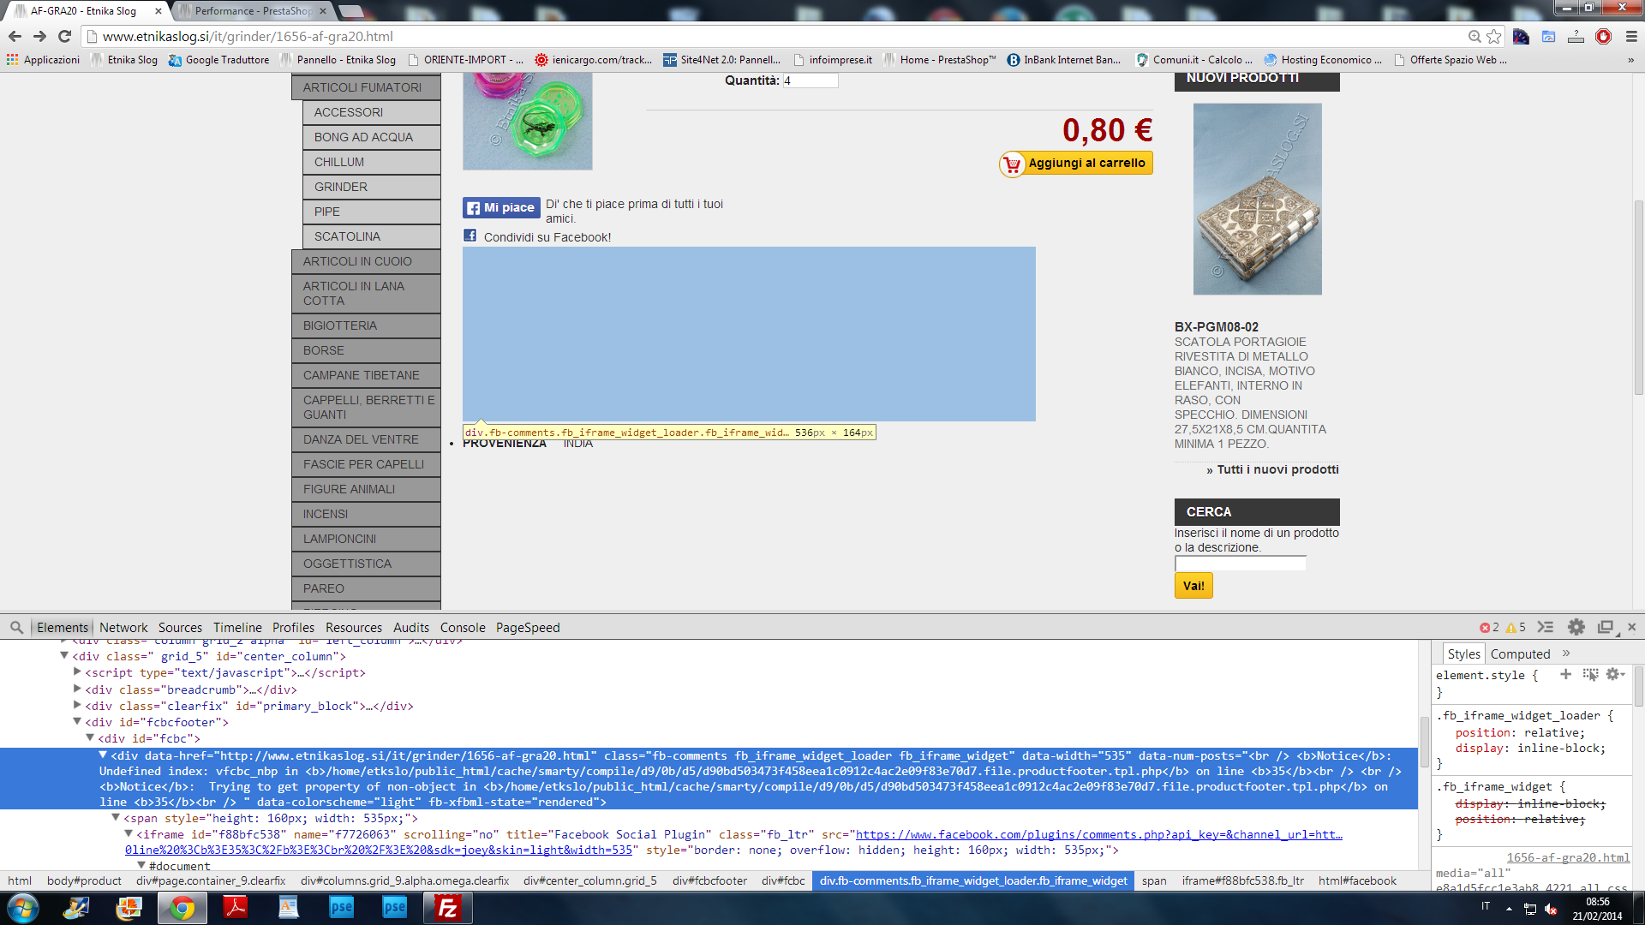Open the Computed styles tab
This screenshot has width=1645, height=925.
[x=1520, y=654]
